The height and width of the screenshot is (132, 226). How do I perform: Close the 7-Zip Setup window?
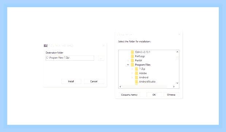pyautogui.click(x=104, y=46)
